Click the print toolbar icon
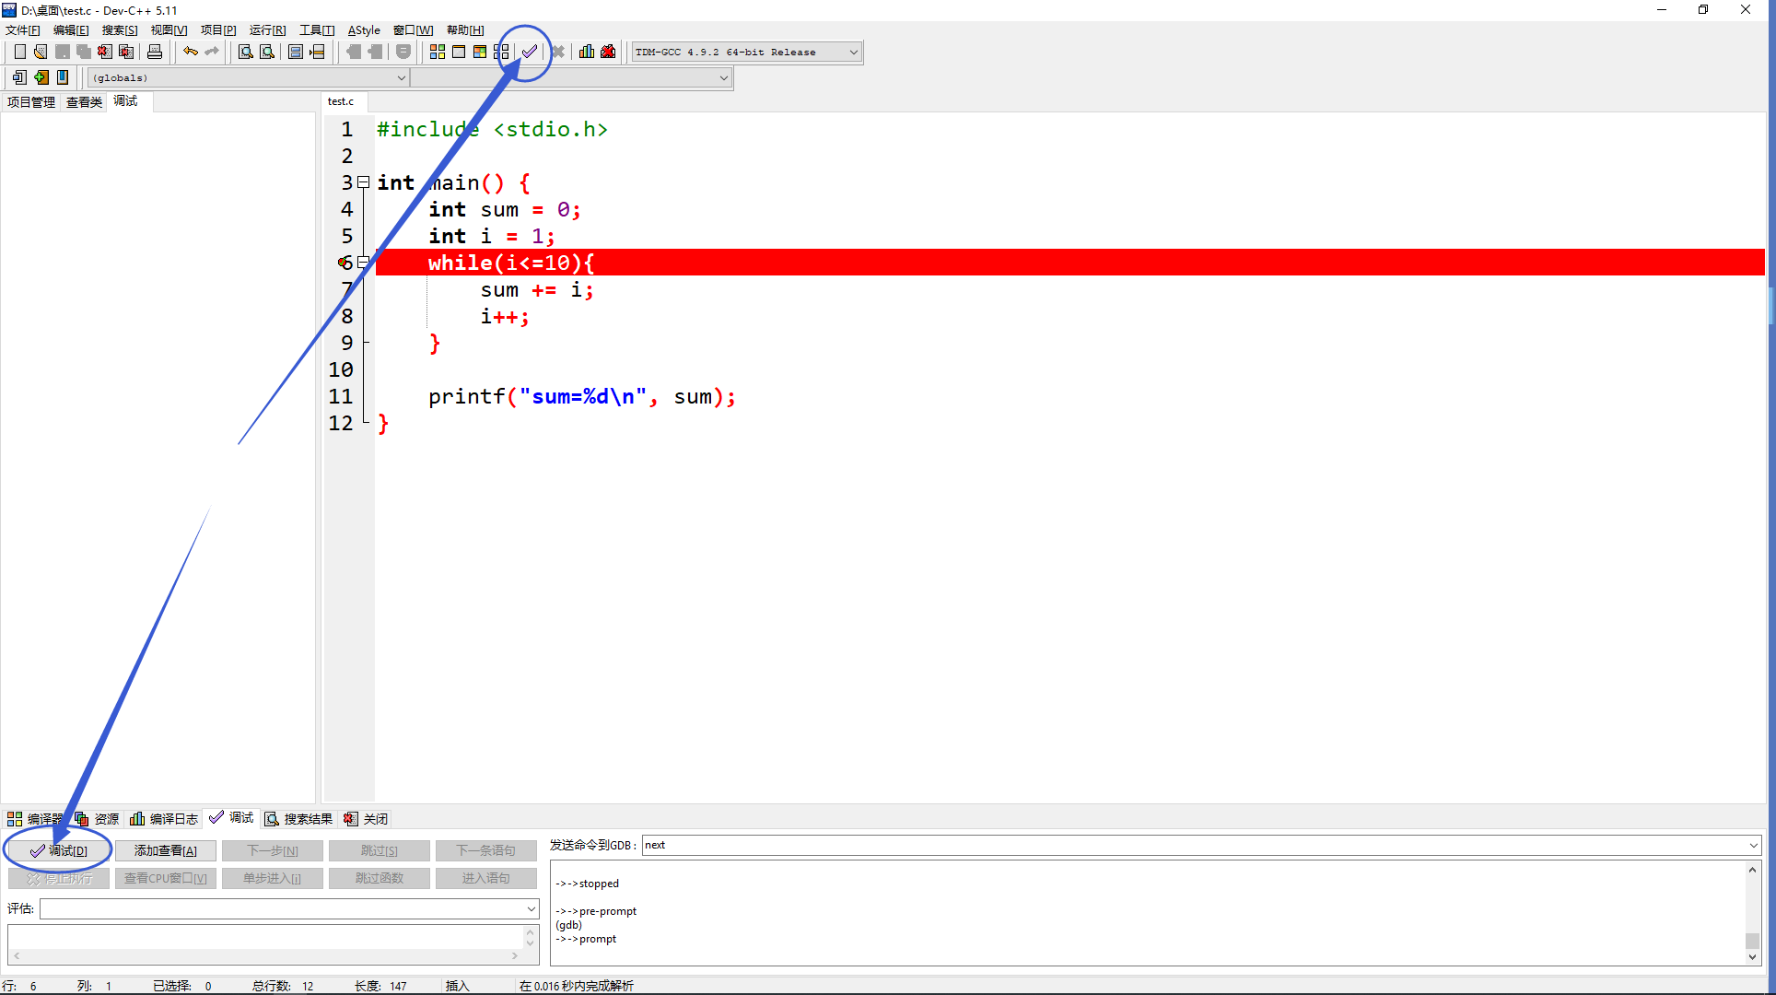 (x=155, y=52)
